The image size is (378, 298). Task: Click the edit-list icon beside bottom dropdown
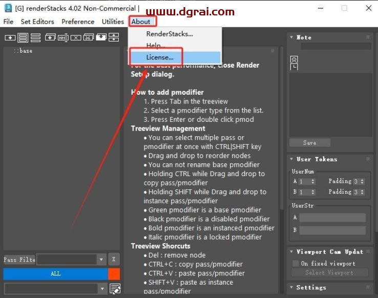115,289
